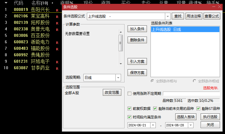Image resolution: width=225 pixels, height=134 pixels.
Task: Click the 品种数 5361 field
Action: 180,100
